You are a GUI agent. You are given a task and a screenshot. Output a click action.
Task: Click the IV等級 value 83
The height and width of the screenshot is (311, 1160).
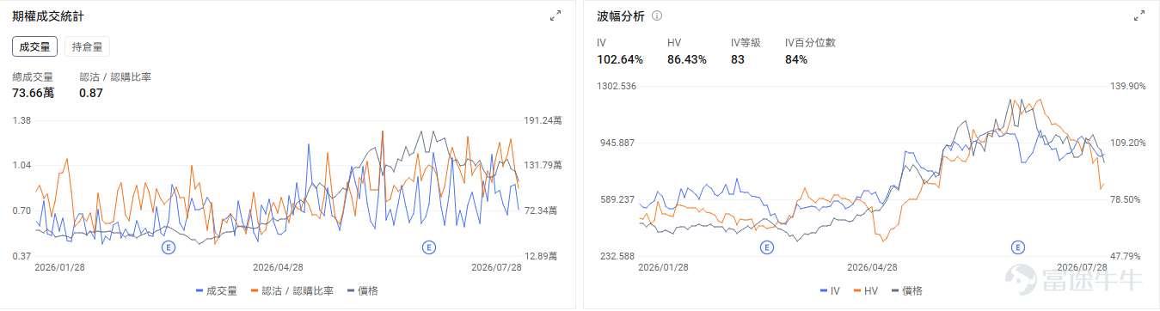[737, 59]
